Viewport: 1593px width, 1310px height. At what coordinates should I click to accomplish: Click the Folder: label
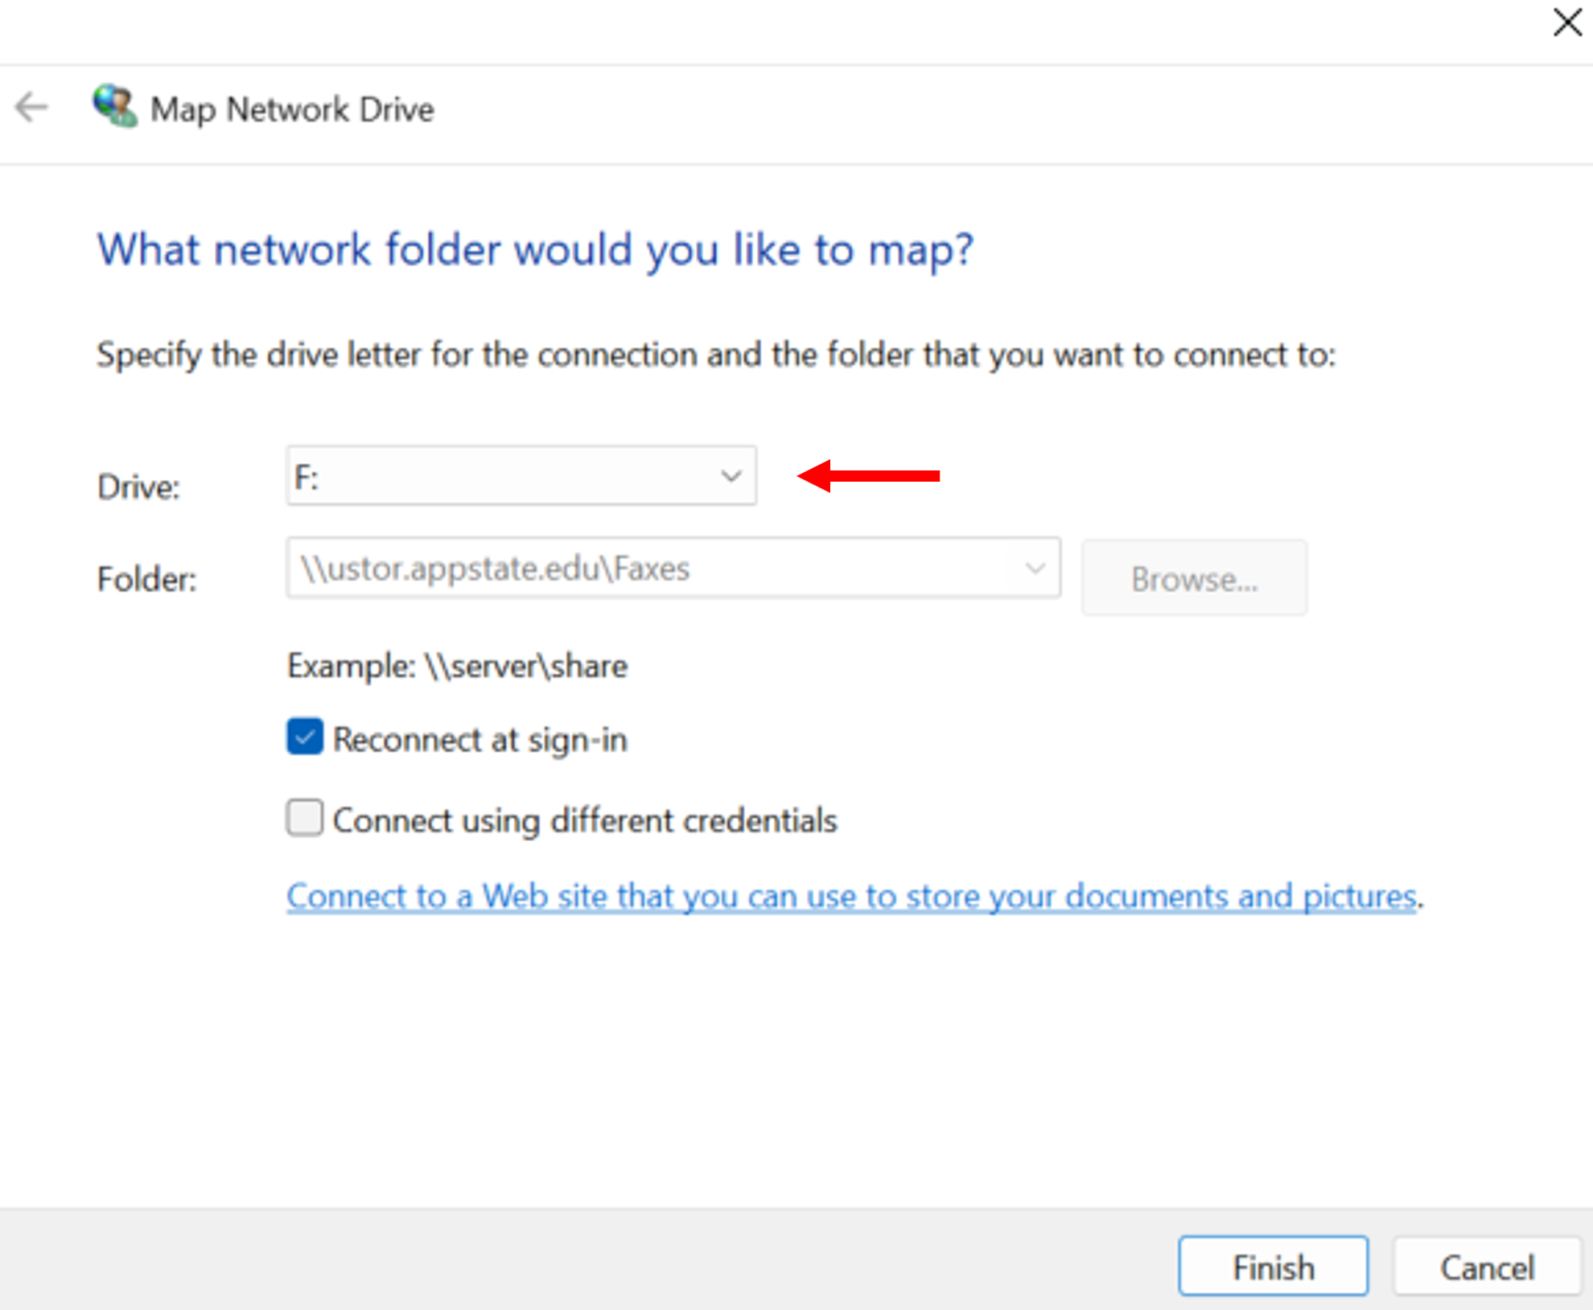(x=146, y=579)
